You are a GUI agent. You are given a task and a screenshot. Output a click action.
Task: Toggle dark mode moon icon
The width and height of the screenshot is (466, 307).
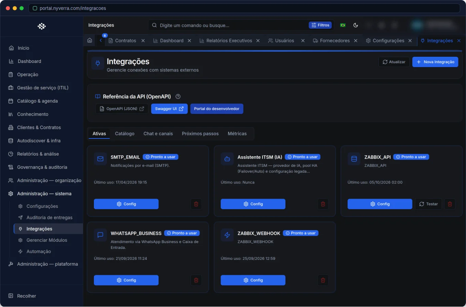click(356, 25)
